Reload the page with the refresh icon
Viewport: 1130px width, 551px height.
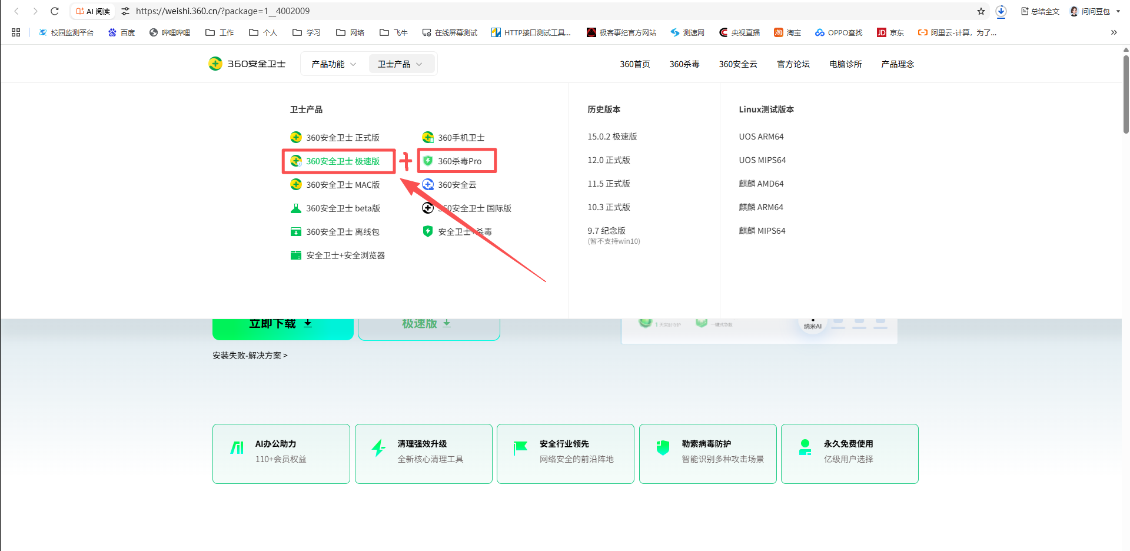pyautogui.click(x=55, y=11)
